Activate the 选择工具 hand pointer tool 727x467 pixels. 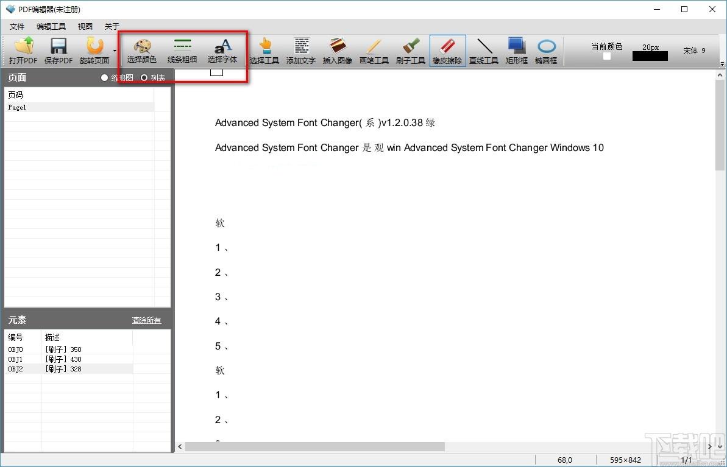tap(264, 51)
